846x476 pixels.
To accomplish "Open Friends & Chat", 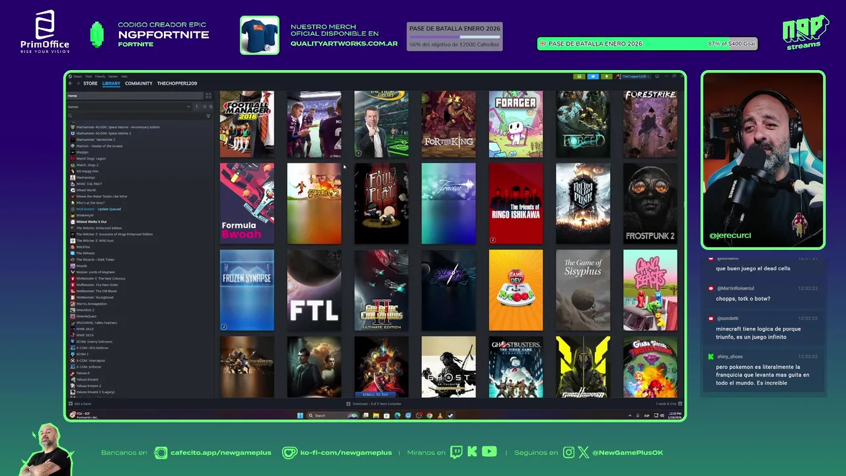I will pyautogui.click(x=668, y=404).
